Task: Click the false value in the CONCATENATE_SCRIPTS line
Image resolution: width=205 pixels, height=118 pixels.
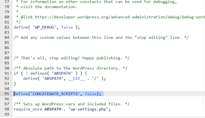Action: [x=91, y=94]
